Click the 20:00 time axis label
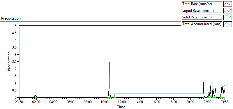 click(x=190, y=102)
